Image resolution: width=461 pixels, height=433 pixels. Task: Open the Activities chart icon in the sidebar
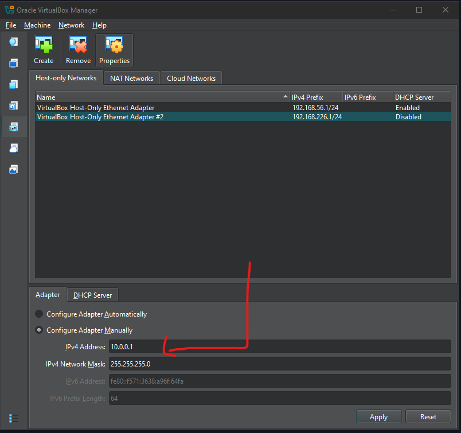click(x=14, y=169)
